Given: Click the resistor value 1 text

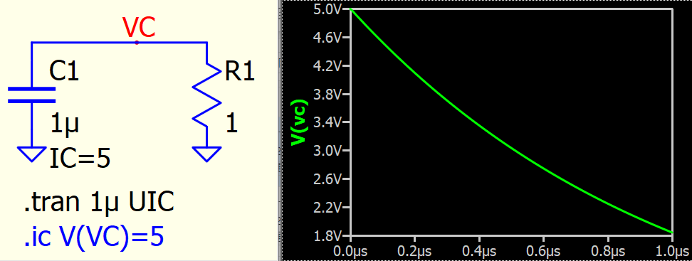Looking at the screenshot, I should point(231,124).
